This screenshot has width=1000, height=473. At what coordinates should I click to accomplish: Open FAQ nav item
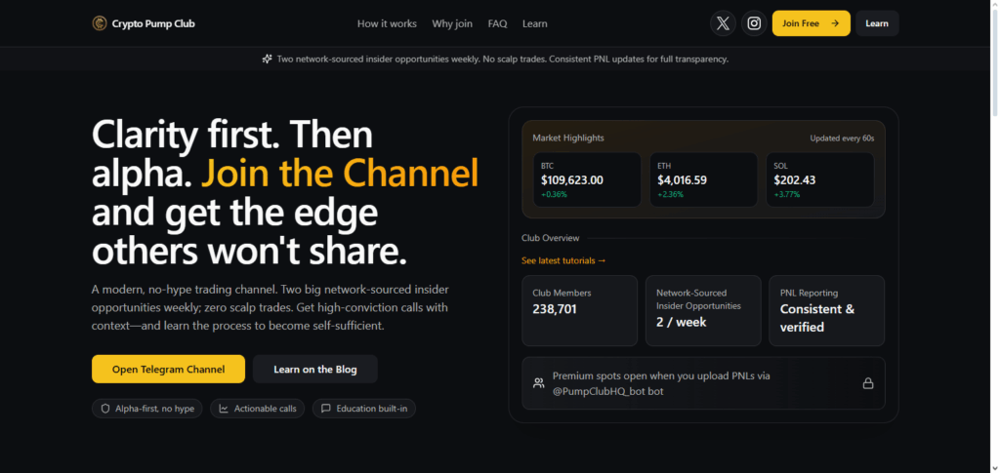tap(497, 23)
